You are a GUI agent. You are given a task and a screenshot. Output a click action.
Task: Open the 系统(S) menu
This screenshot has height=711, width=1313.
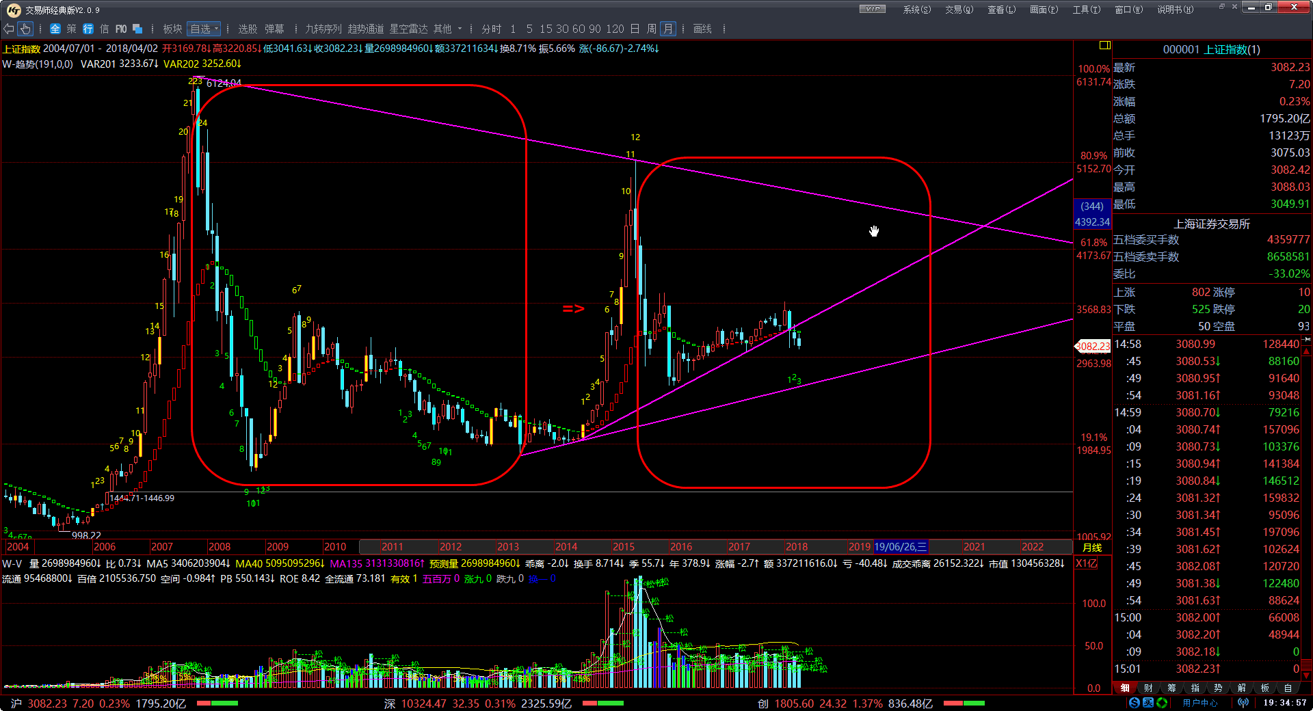click(916, 10)
